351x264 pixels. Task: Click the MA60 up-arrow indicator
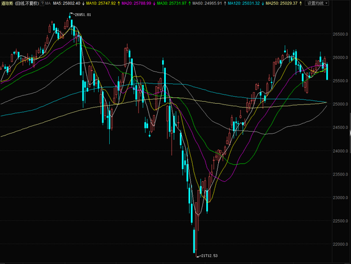[225, 3]
